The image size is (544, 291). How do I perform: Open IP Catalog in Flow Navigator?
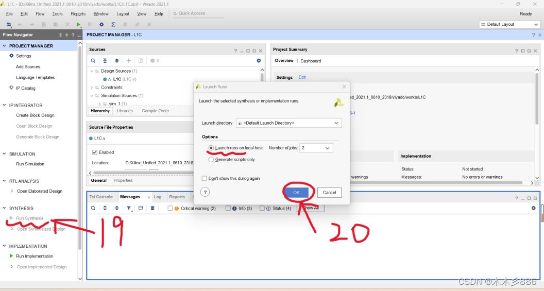pos(25,88)
